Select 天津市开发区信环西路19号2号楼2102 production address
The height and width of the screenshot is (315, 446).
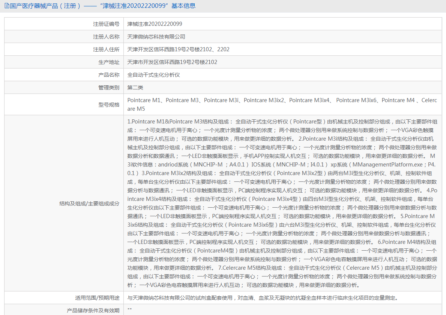click(x=172, y=62)
